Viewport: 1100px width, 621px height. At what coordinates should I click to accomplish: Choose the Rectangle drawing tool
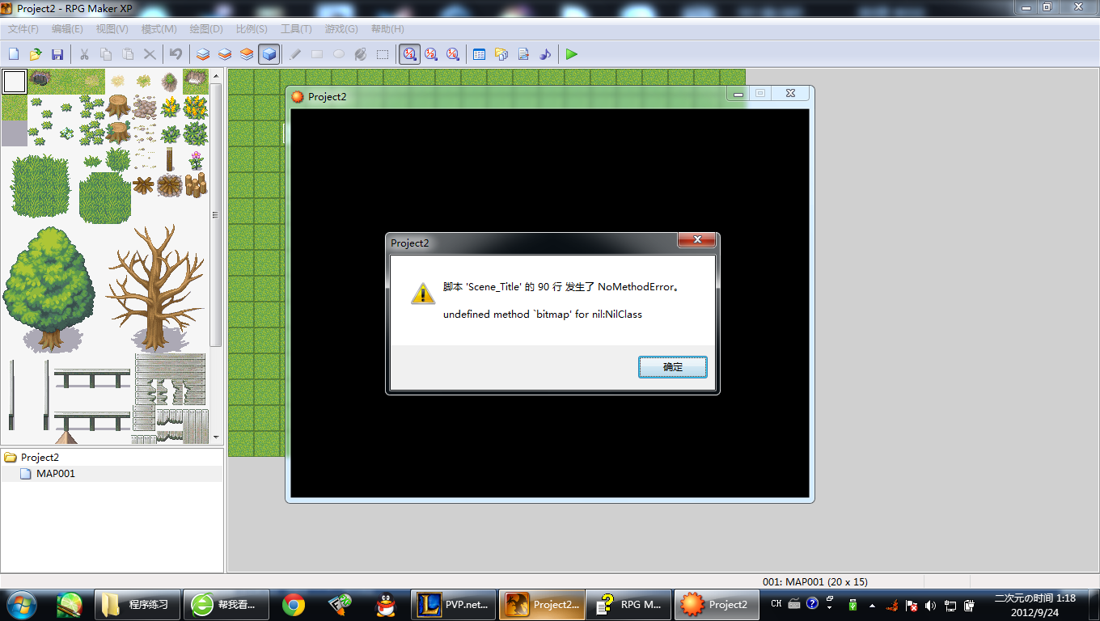click(x=317, y=54)
